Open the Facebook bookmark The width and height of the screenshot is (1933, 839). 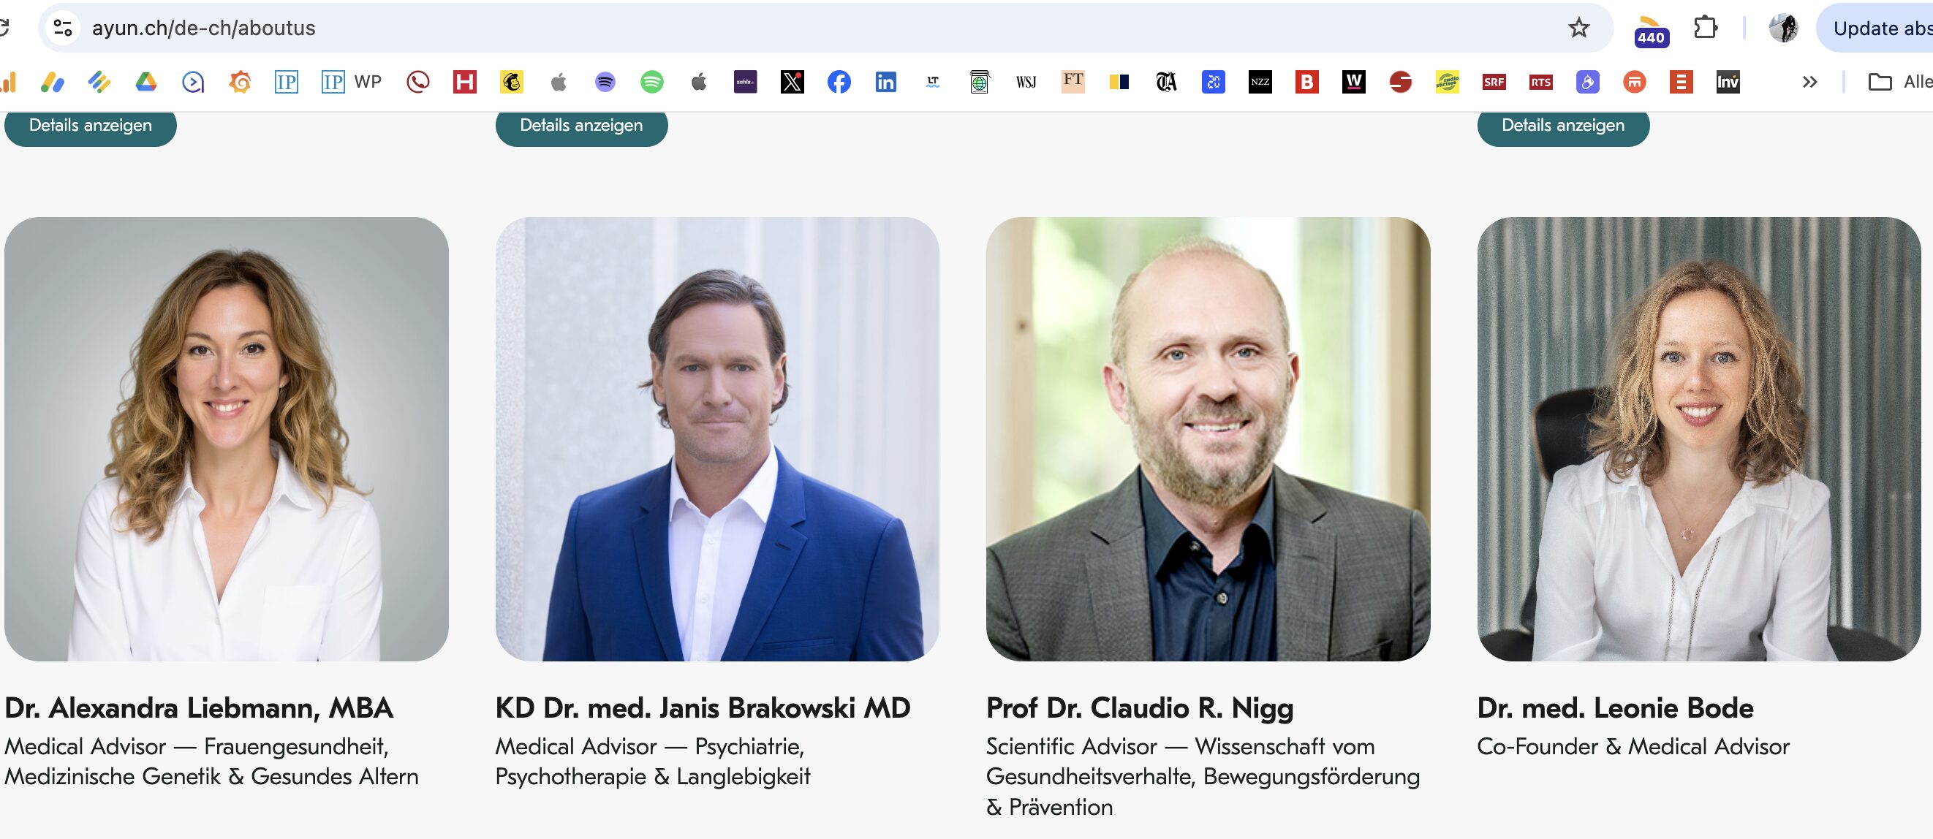839,82
